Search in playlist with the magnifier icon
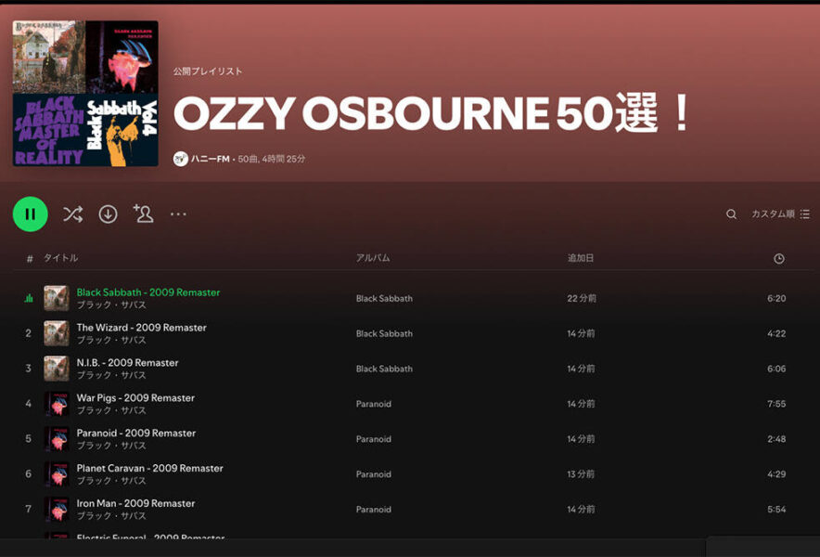Screen dimensions: 820x557 point(731,214)
